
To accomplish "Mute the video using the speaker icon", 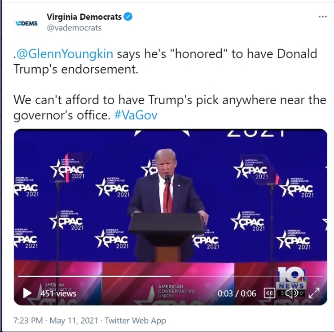I will point(291,293).
